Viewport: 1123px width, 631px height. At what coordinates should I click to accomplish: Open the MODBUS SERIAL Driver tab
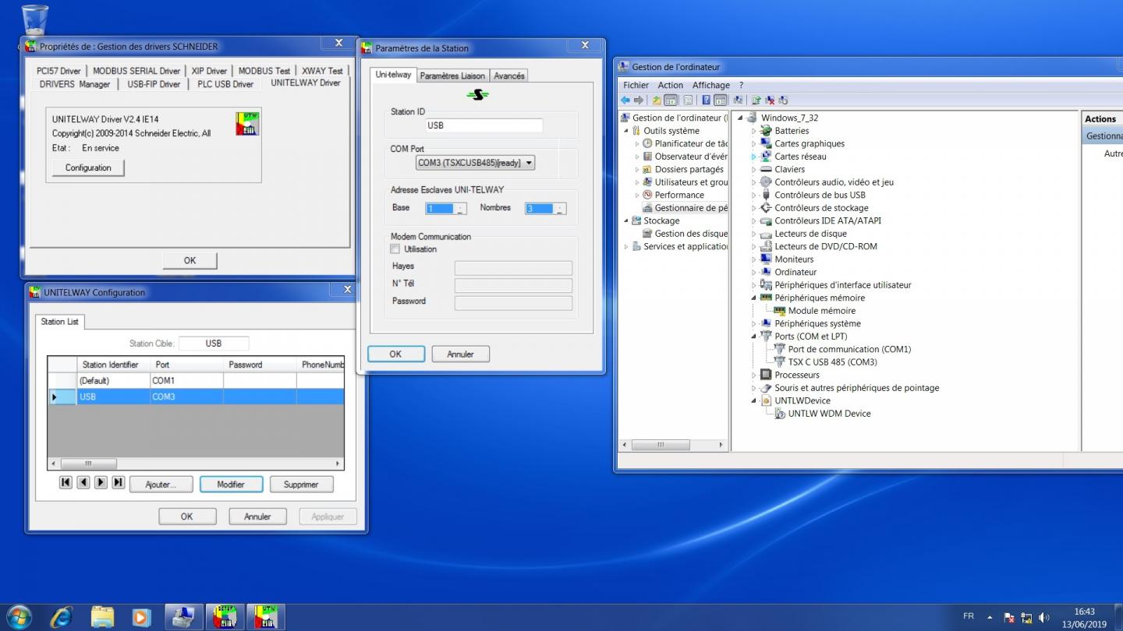click(136, 71)
